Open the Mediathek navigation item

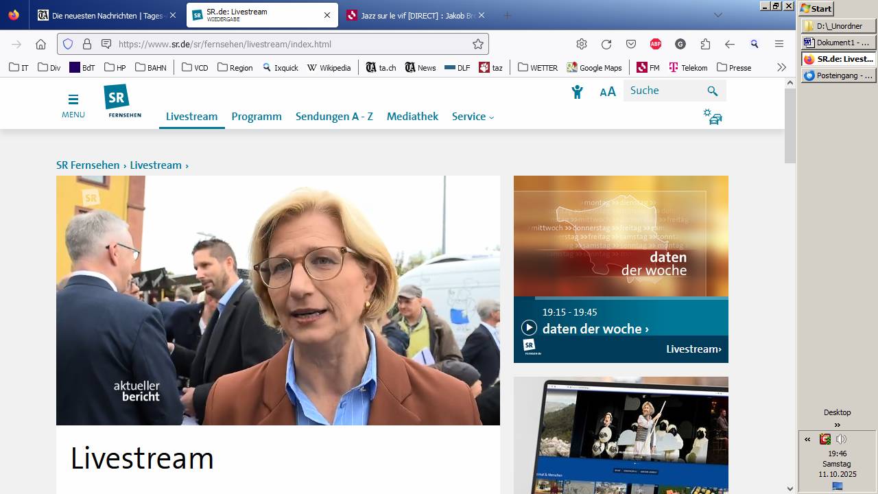412,117
